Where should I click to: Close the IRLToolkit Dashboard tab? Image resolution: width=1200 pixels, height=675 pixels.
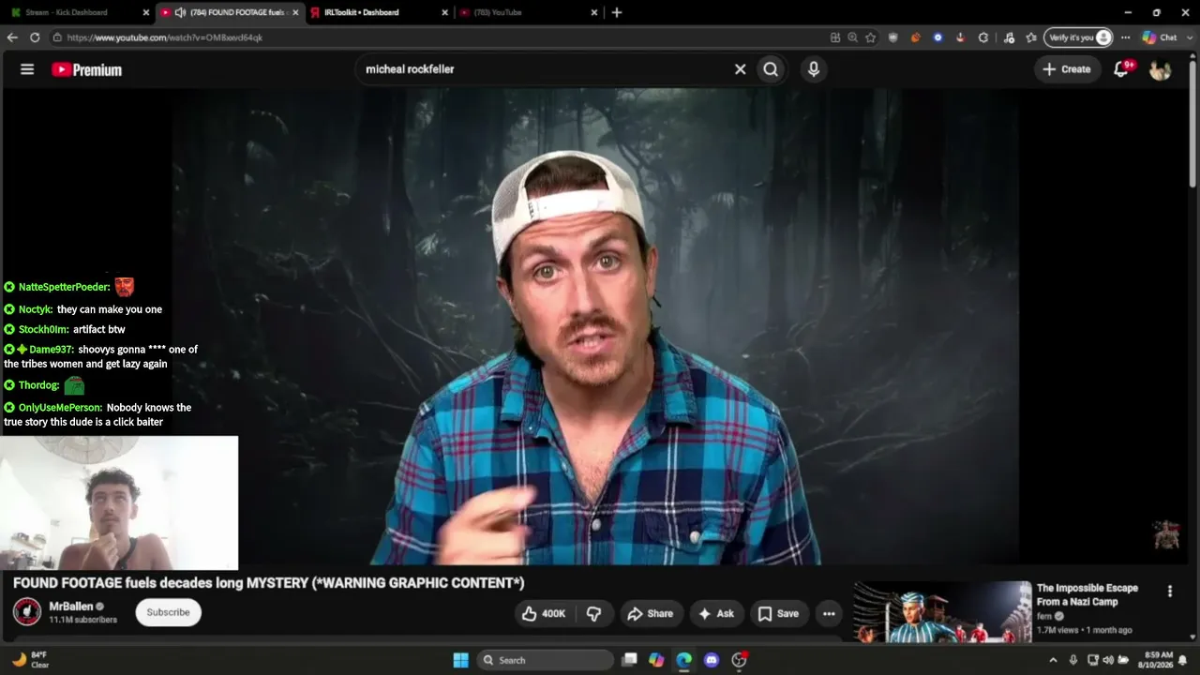pyautogui.click(x=443, y=12)
